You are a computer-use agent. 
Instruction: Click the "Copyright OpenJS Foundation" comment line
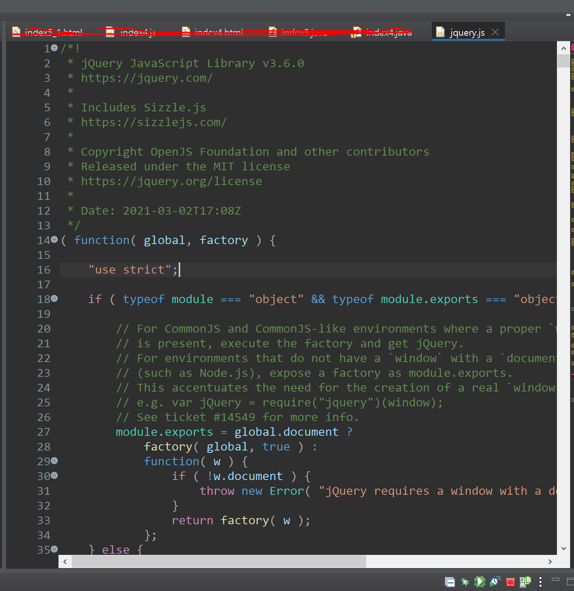[x=255, y=152]
